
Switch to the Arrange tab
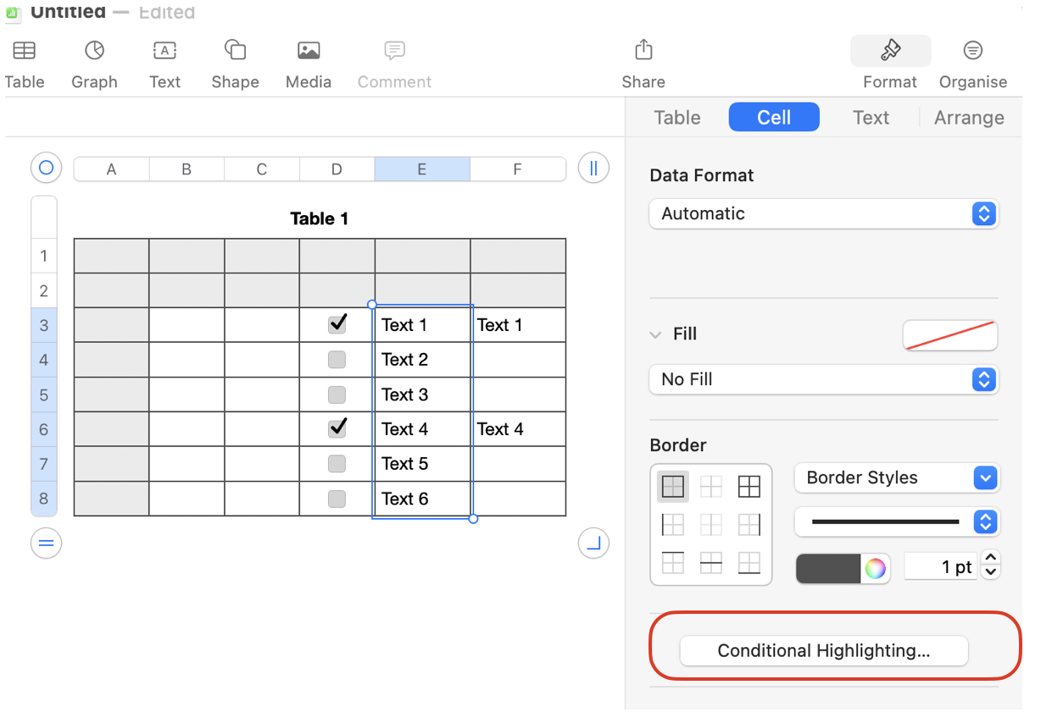(969, 118)
